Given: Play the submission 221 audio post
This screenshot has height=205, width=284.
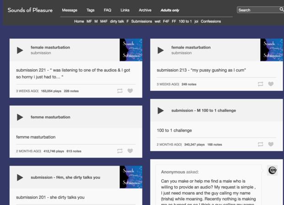Looking at the screenshot, I should point(20,50).
